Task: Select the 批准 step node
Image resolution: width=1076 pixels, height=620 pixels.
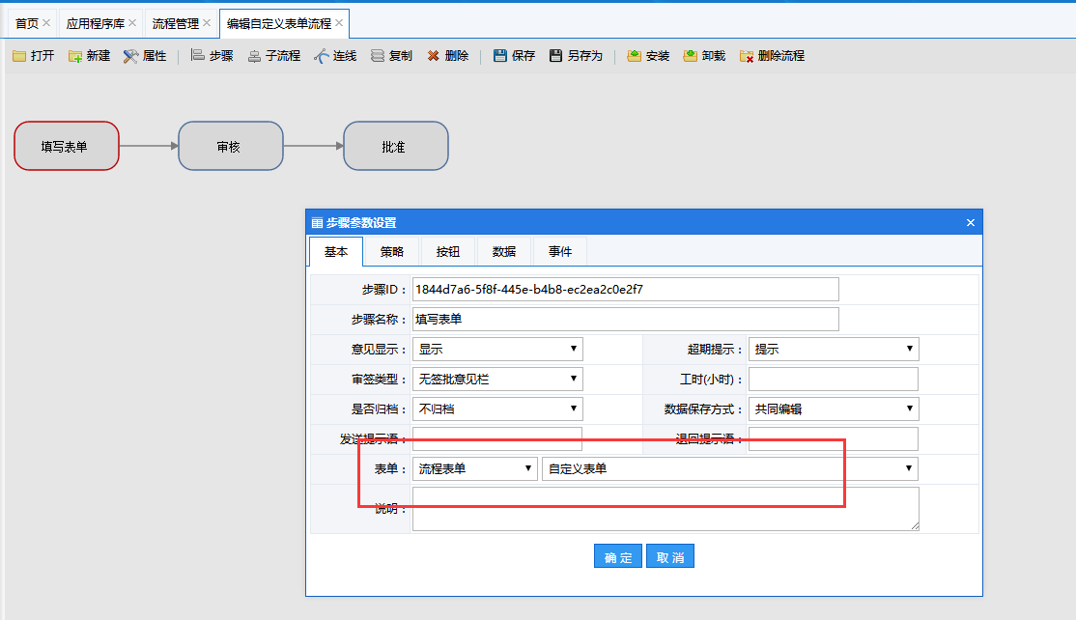Action: [396, 146]
